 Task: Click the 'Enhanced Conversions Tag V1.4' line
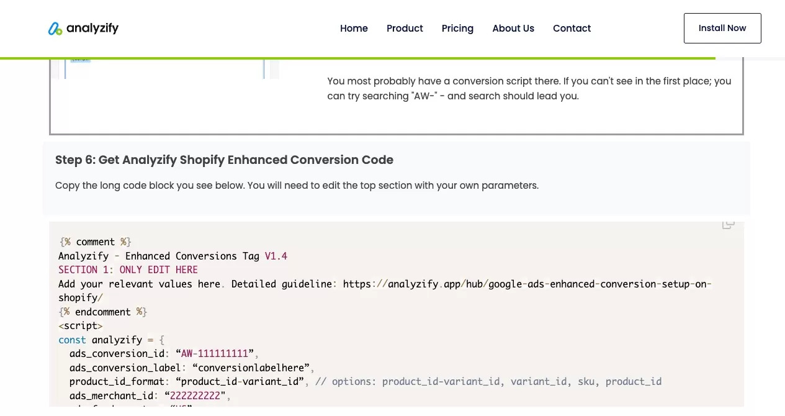pyautogui.click(x=173, y=256)
